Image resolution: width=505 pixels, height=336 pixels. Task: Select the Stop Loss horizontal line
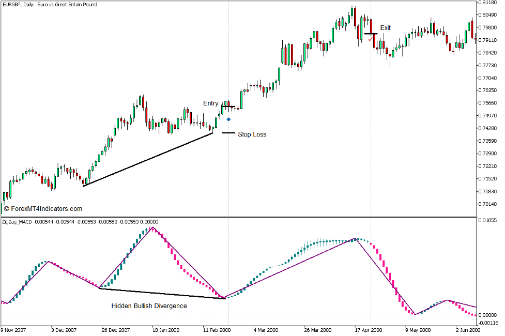229,133
